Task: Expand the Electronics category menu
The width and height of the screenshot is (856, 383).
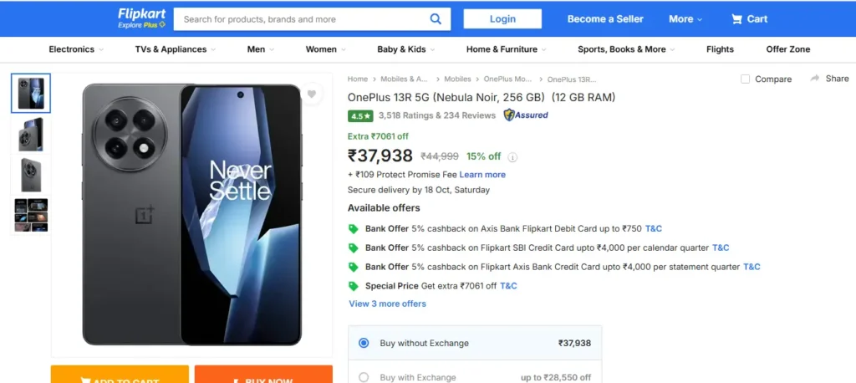Action: (x=76, y=49)
